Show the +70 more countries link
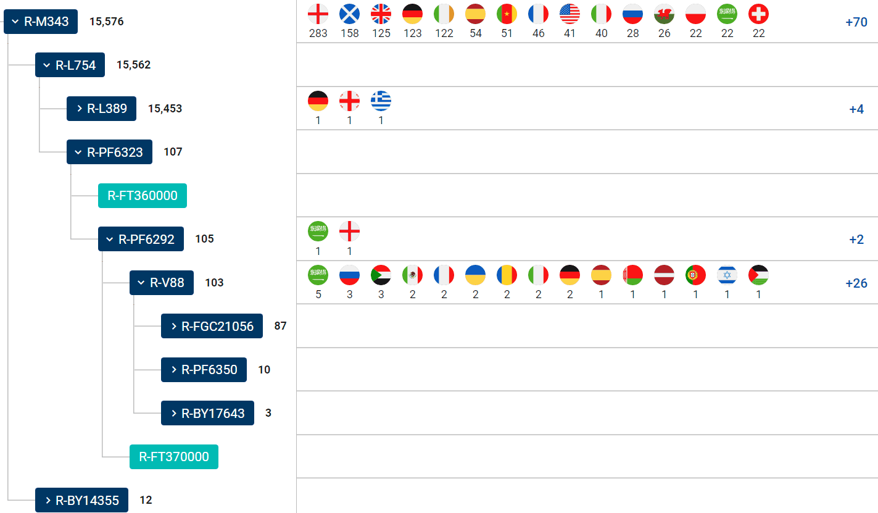 [856, 22]
